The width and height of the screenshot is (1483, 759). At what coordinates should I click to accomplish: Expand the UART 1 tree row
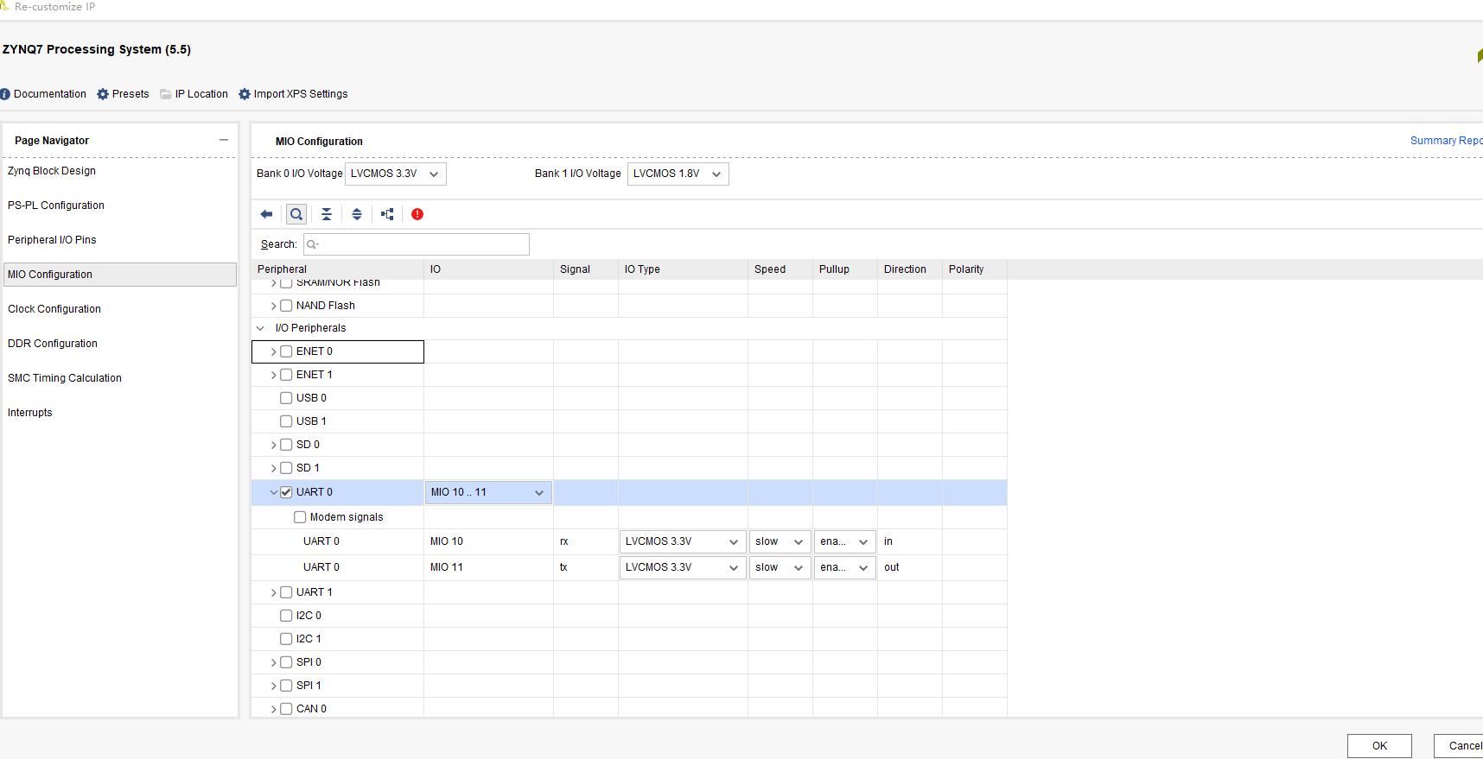coord(274,592)
